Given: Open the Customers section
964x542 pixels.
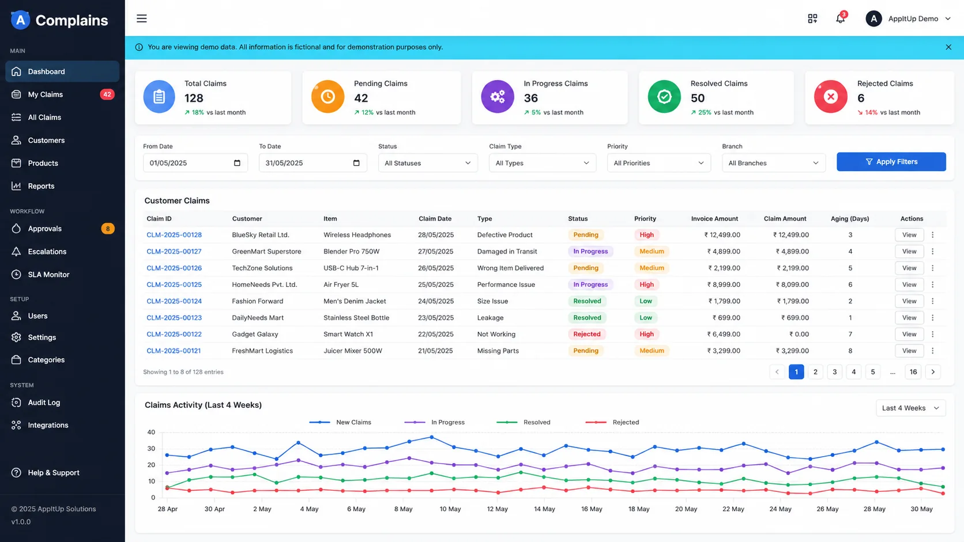Looking at the screenshot, I should pyautogui.click(x=62, y=141).
